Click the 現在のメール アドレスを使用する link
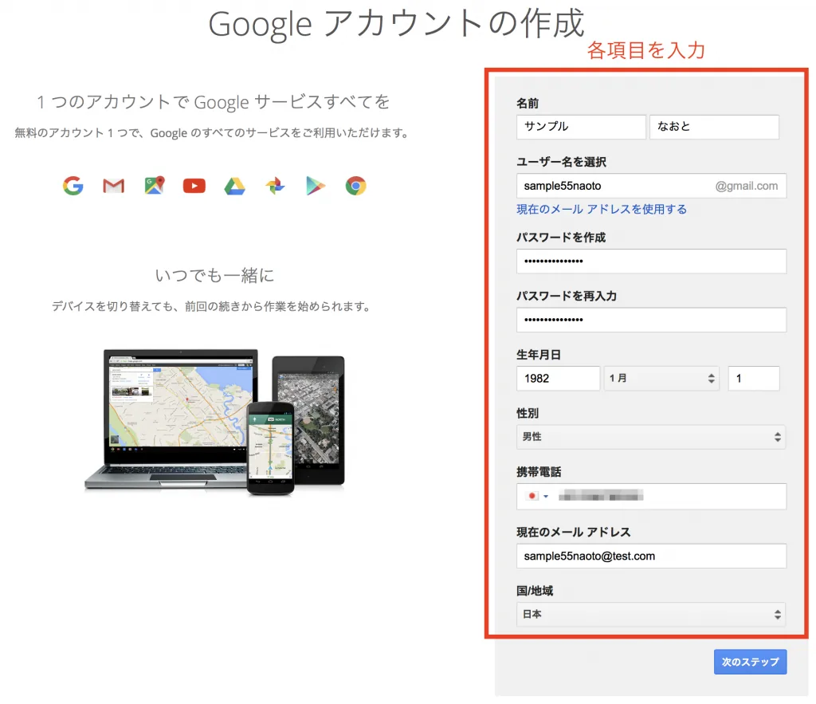Screen dimensions: 816x704 coord(602,210)
